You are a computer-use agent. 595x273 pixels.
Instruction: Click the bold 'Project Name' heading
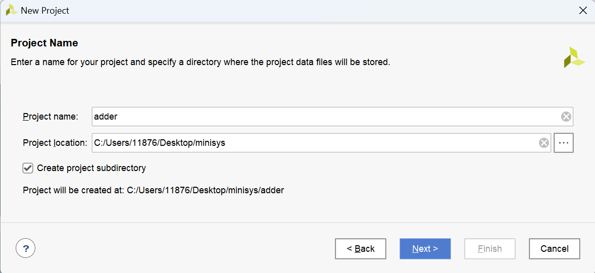tap(44, 43)
